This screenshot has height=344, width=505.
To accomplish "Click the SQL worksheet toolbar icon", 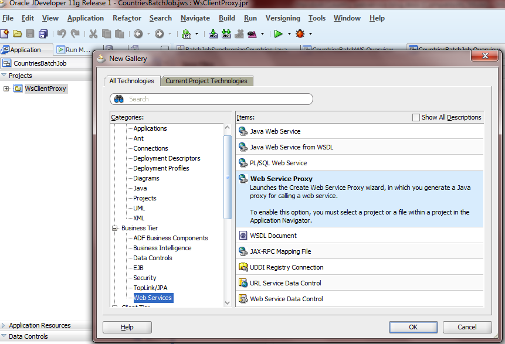I will tap(187, 34).
